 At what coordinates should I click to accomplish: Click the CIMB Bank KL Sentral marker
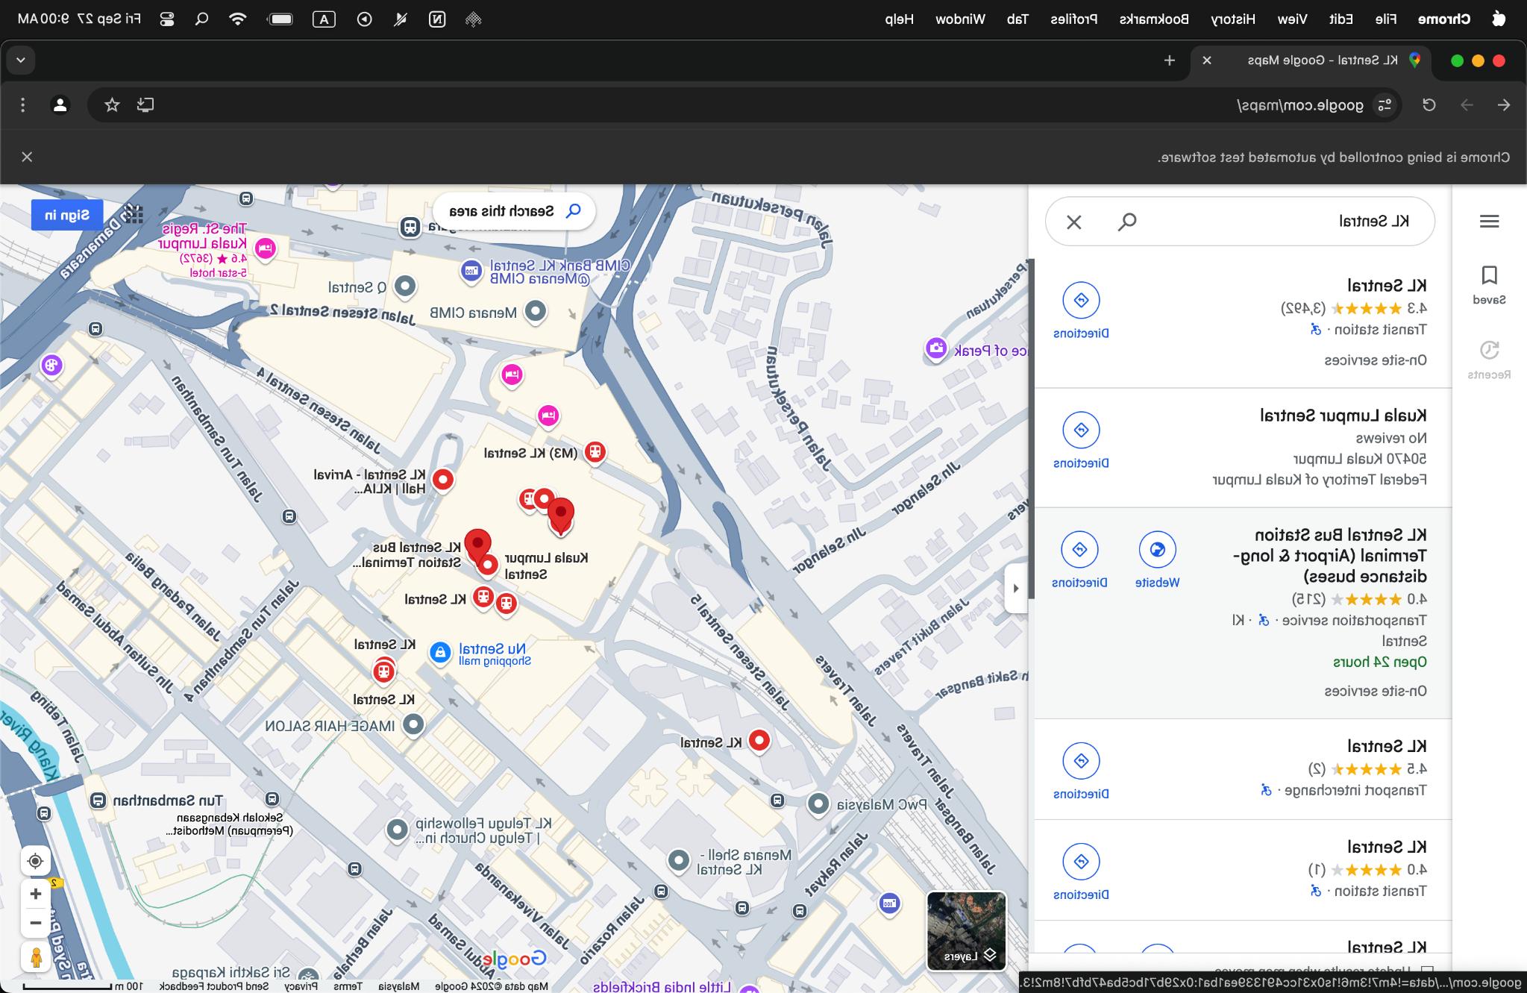point(471,272)
